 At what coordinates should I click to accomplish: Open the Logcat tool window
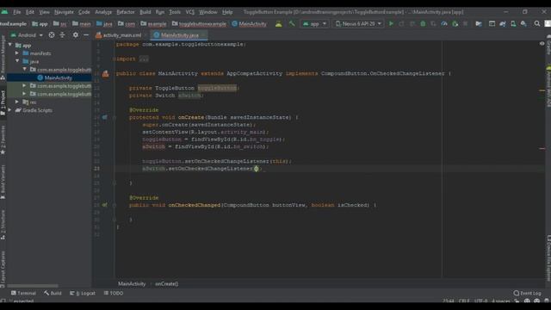click(x=83, y=293)
